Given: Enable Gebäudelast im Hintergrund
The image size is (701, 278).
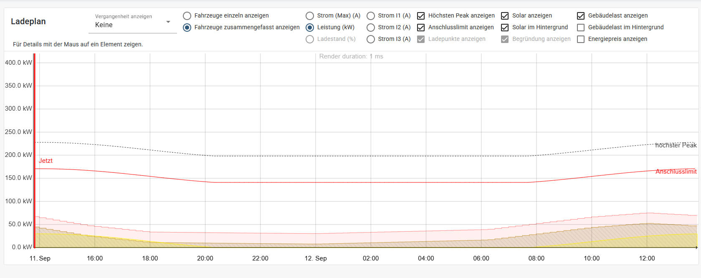Looking at the screenshot, I should pyautogui.click(x=581, y=28).
